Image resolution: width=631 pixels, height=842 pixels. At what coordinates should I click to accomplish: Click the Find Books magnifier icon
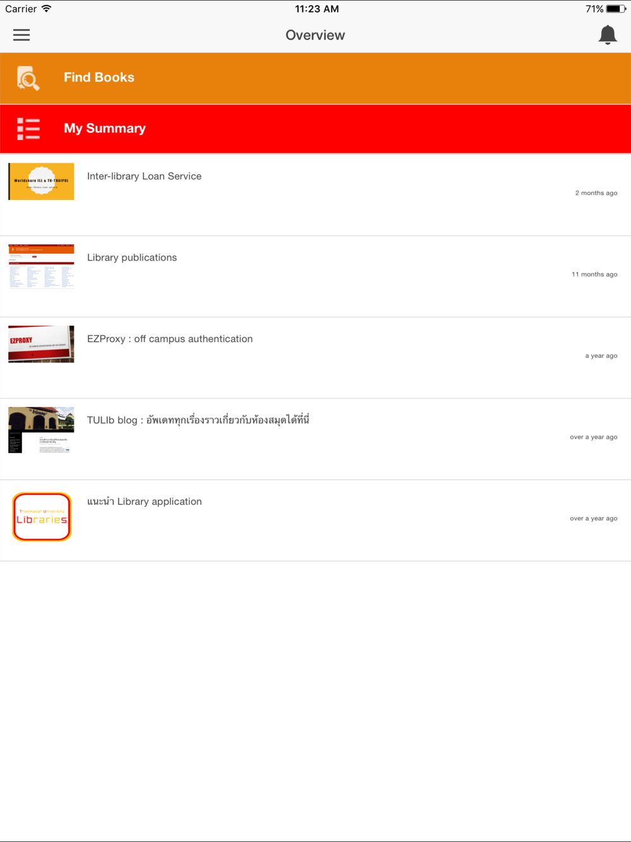pyautogui.click(x=28, y=78)
